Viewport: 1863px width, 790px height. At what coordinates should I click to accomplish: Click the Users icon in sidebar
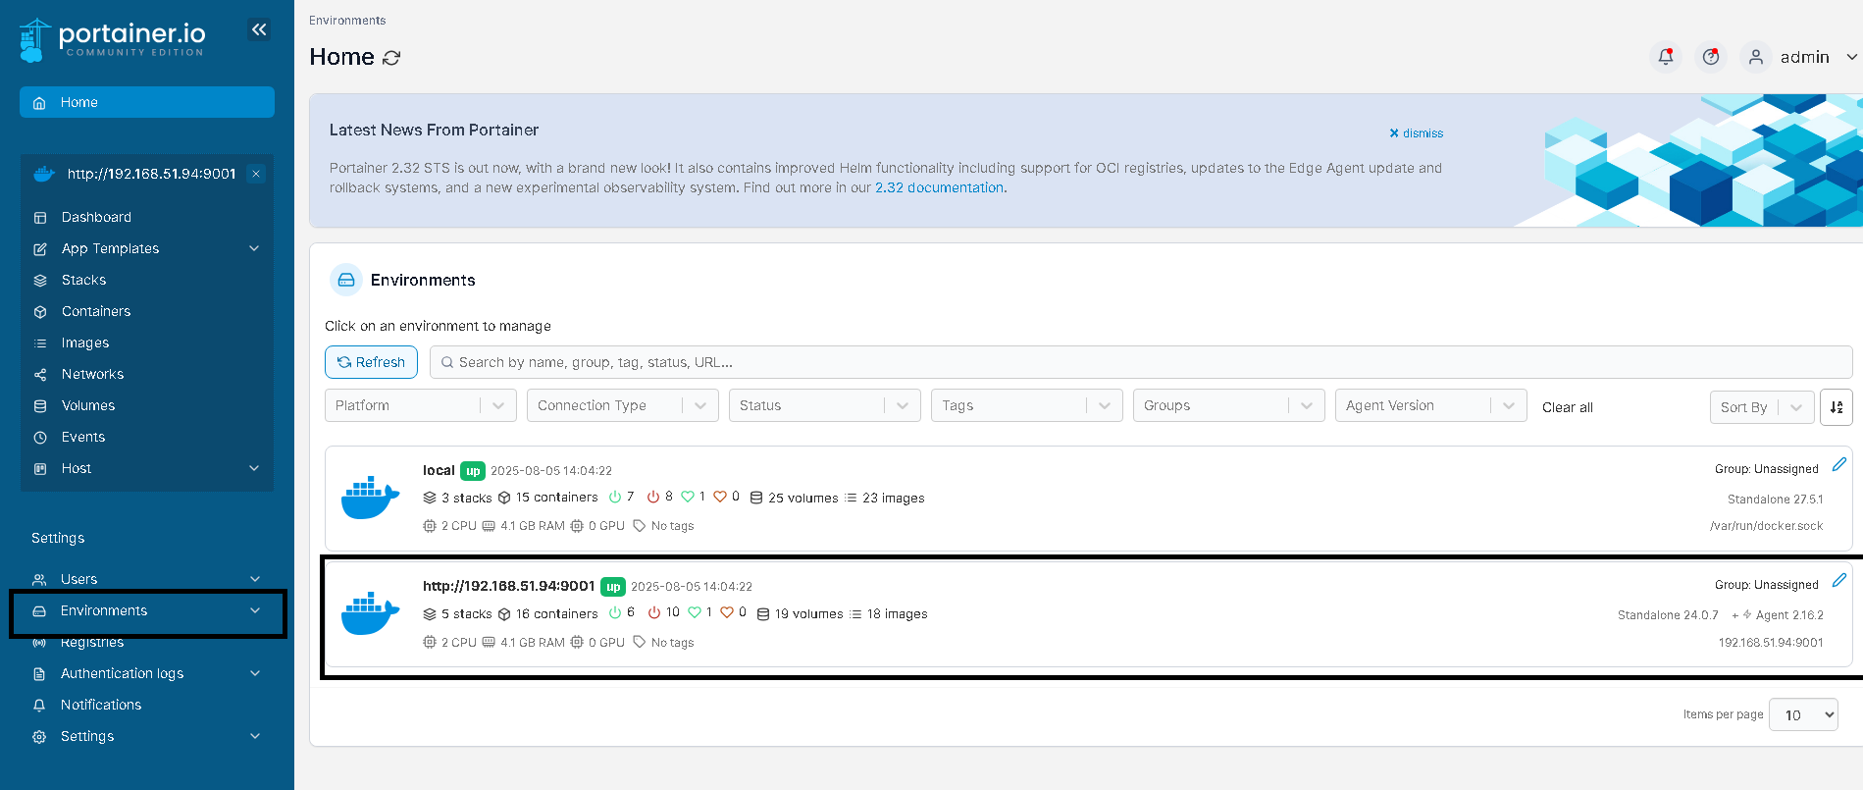click(x=39, y=580)
